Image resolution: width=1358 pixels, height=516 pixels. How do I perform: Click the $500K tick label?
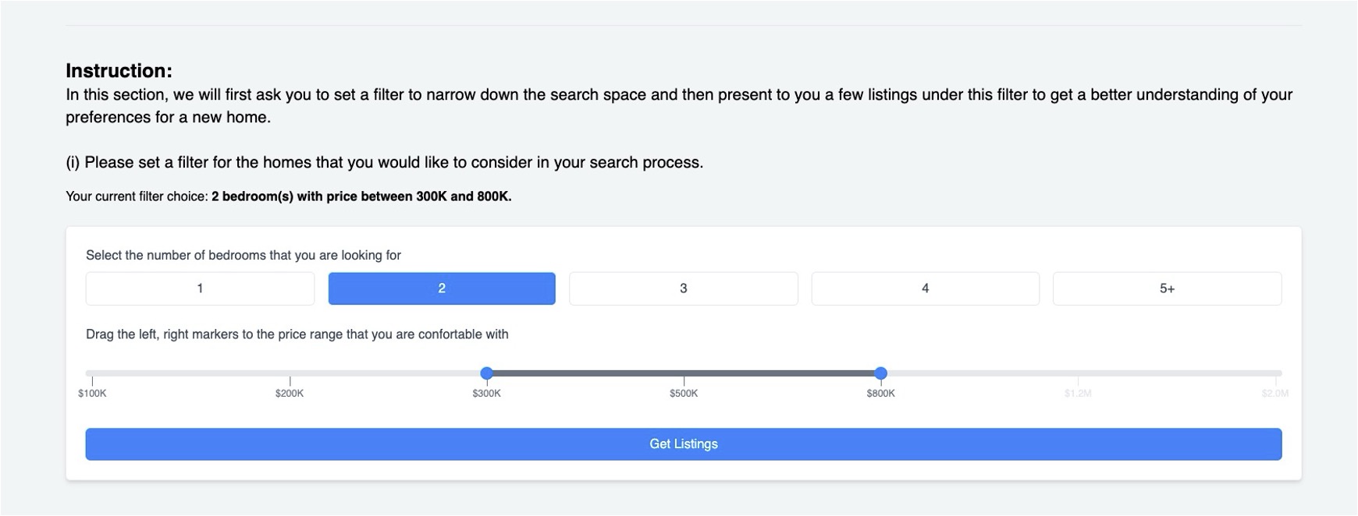point(684,394)
